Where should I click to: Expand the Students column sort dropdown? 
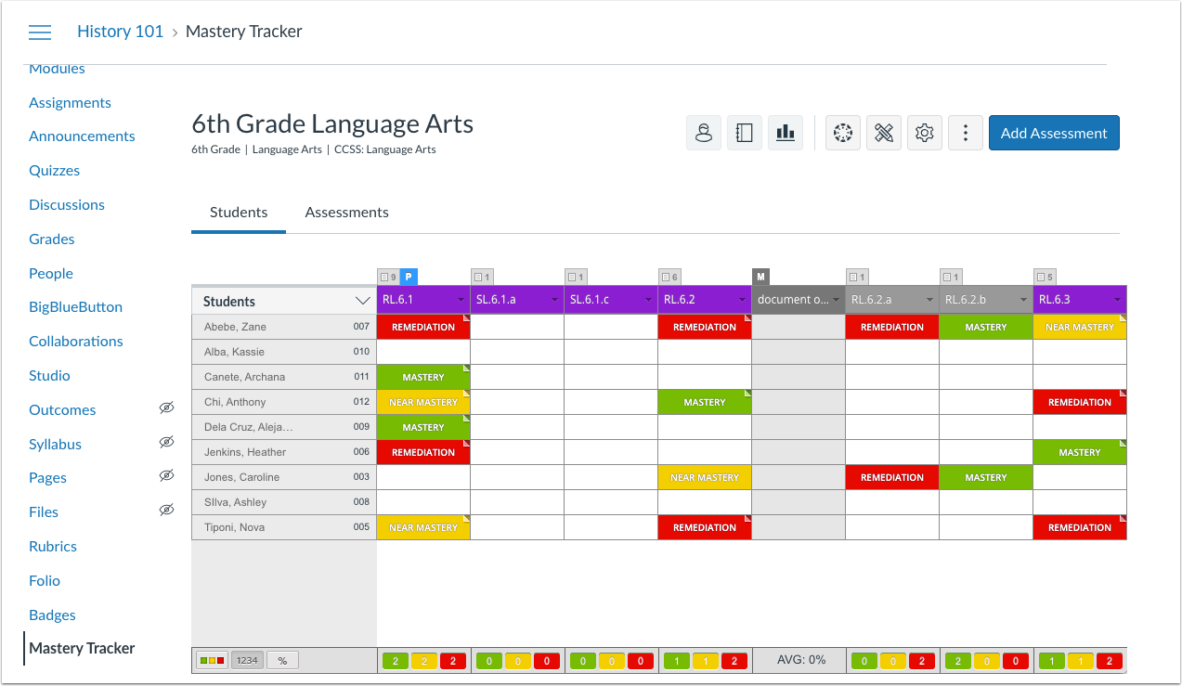pos(362,300)
